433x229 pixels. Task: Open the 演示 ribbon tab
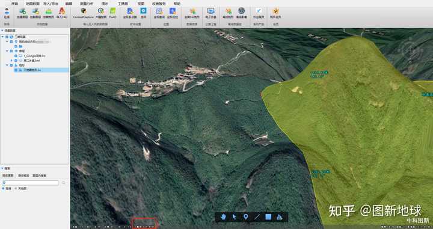105,4
